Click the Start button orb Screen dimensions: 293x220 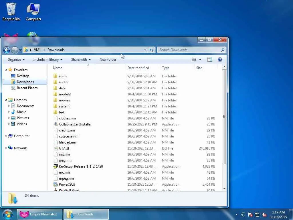8,214
